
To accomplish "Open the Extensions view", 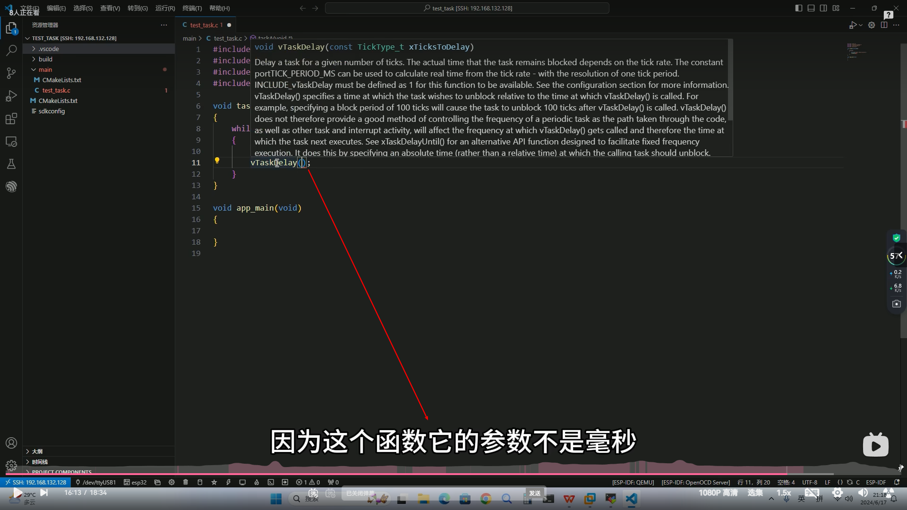I will (x=11, y=119).
